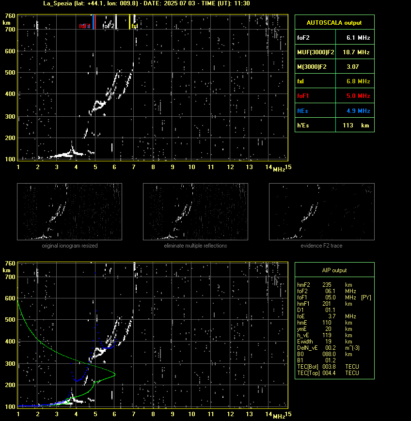Click the foF2 06.1 MHz row in AIP output
411x421 pixels.
click(x=327, y=291)
